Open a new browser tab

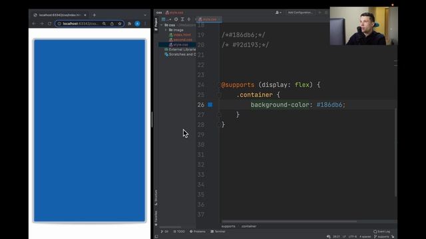click(x=95, y=15)
